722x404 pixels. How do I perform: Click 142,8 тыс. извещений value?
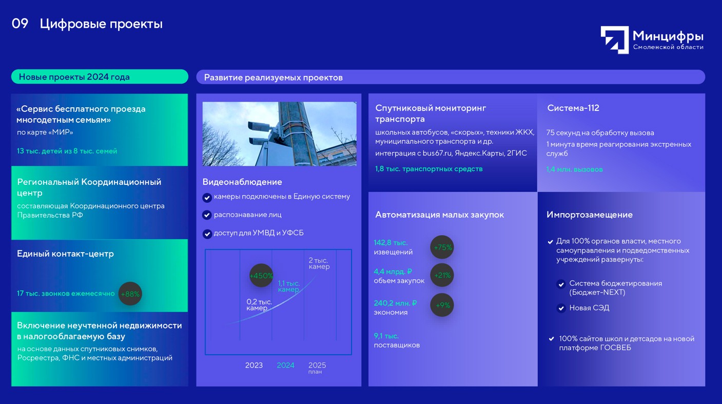(394, 247)
